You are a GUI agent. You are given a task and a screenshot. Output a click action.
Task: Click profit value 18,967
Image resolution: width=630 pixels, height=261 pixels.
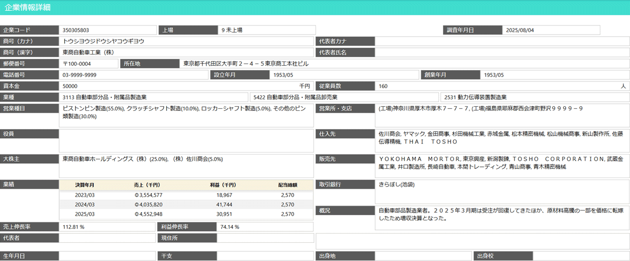(x=224, y=195)
